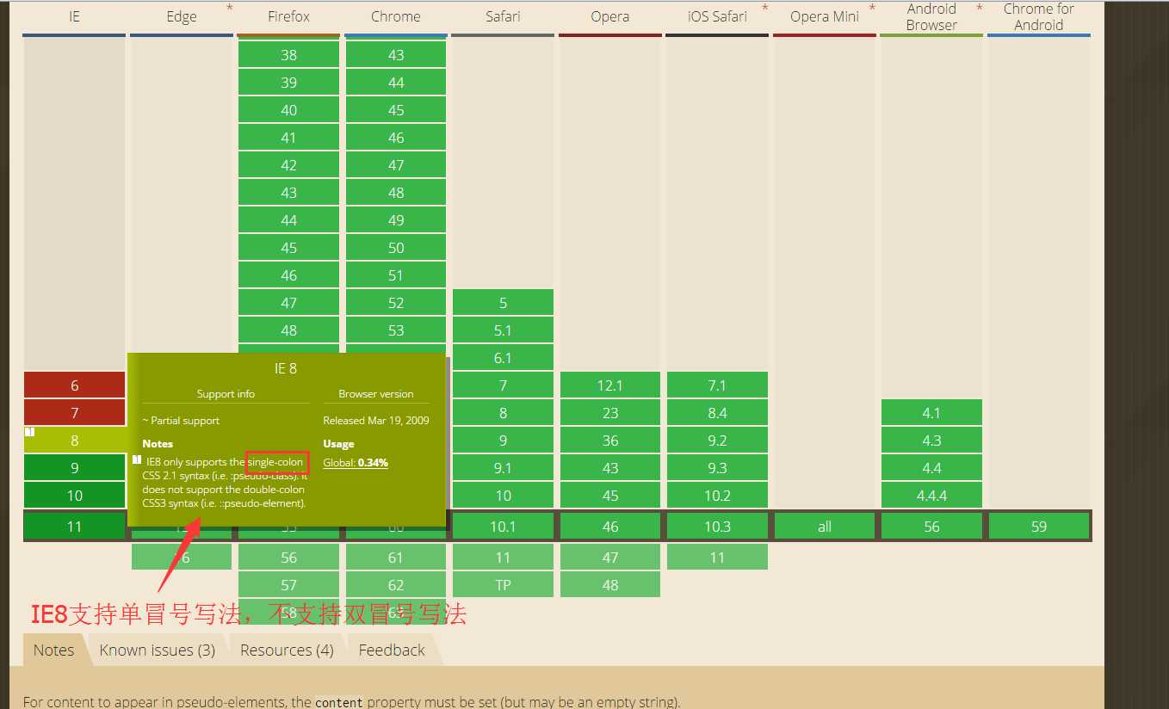The height and width of the screenshot is (709, 1169).
Task: Select the Chrome 49 cell
Action: tap(396, 220)
